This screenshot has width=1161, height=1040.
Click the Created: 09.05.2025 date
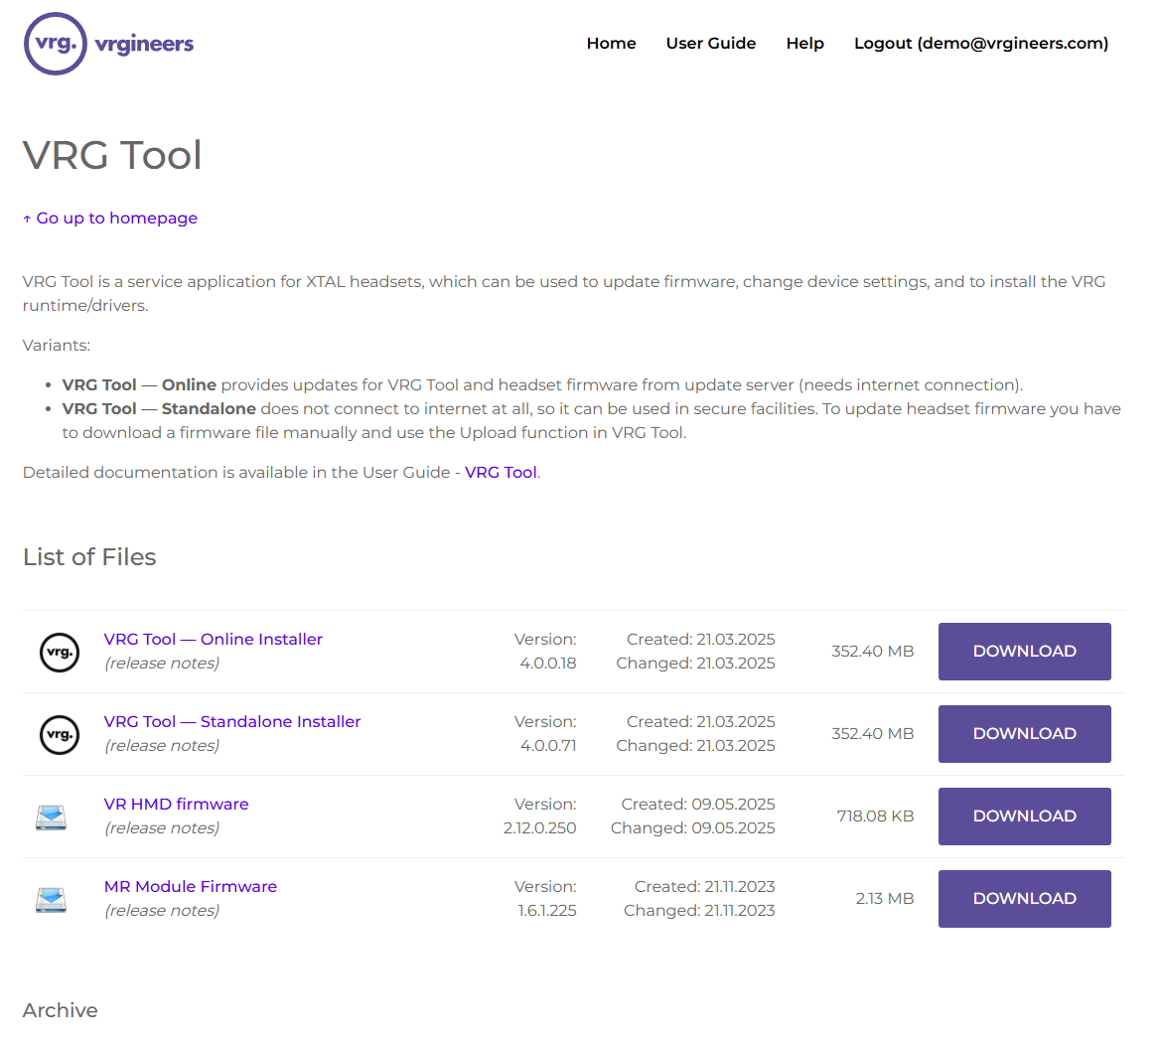pos(698,805)
